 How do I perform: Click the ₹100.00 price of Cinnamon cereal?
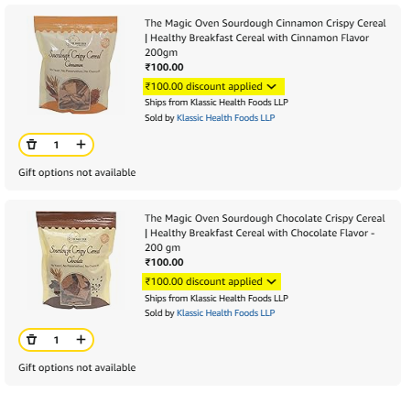point(164,67)
